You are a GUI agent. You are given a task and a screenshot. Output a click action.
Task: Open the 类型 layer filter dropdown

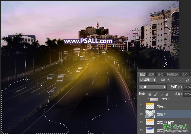click(148, 80)
